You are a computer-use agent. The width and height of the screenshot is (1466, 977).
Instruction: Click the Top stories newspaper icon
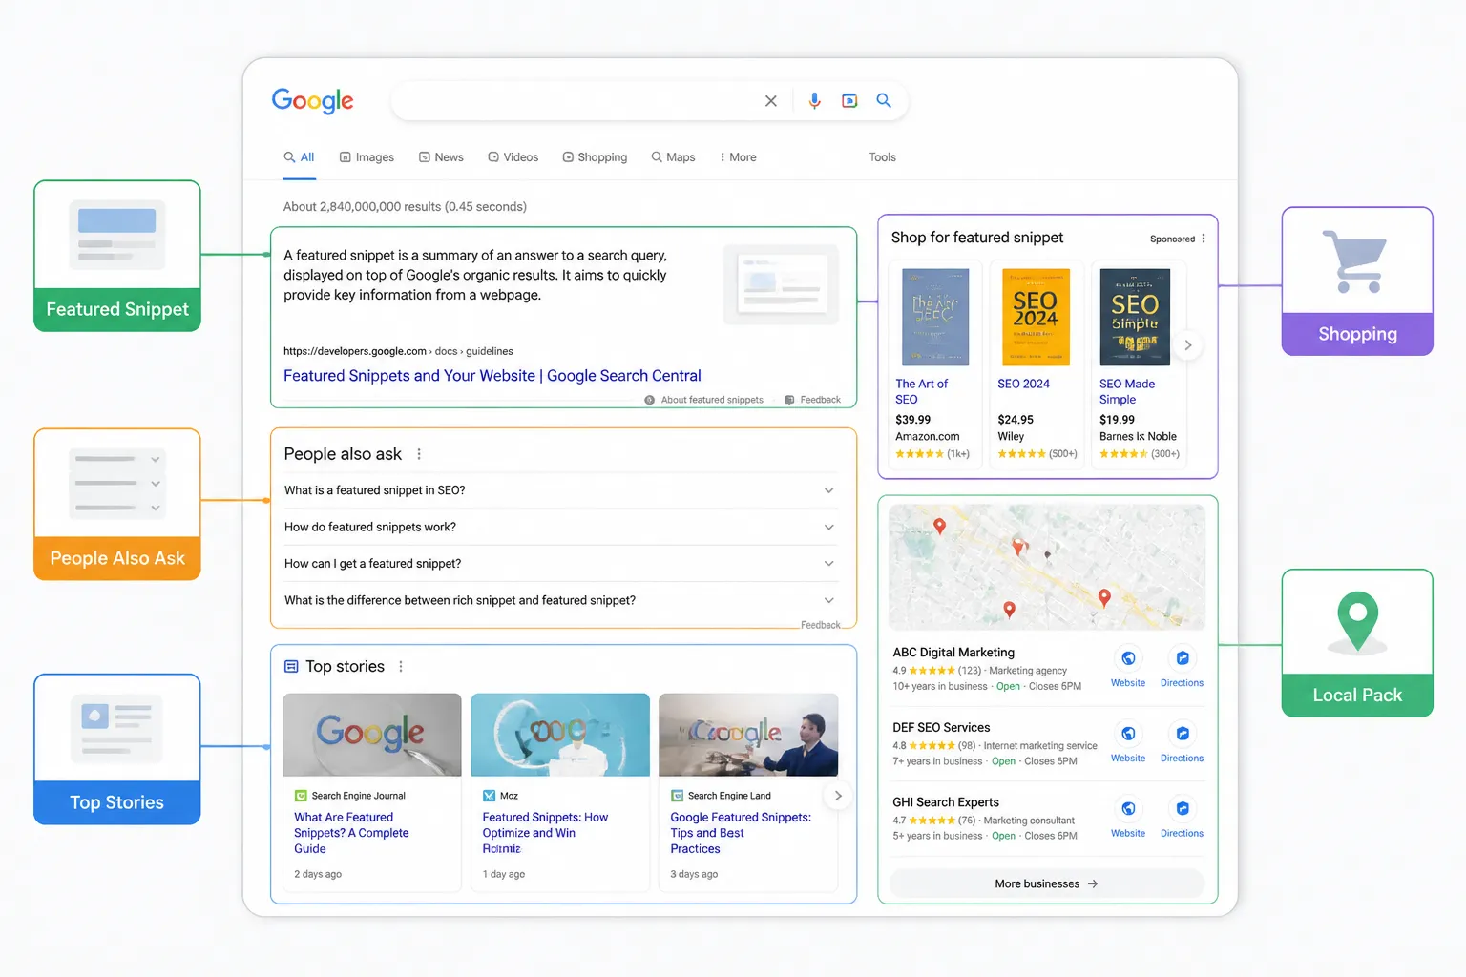[x=291, y=667]
